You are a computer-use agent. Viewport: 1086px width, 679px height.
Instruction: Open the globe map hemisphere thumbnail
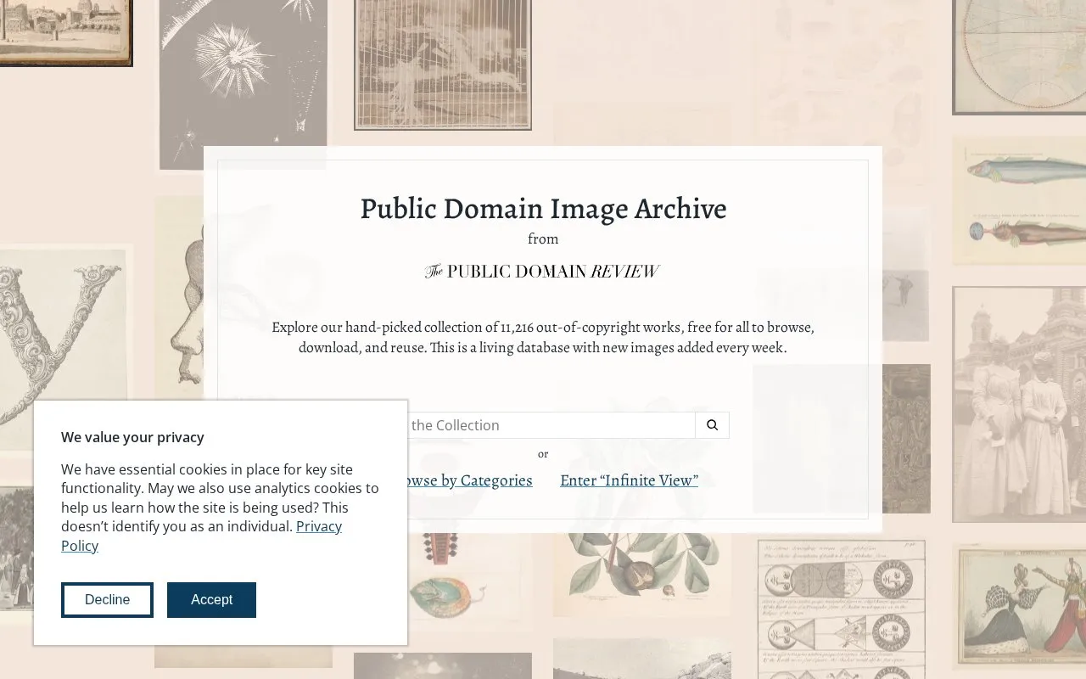[1019, 57]
